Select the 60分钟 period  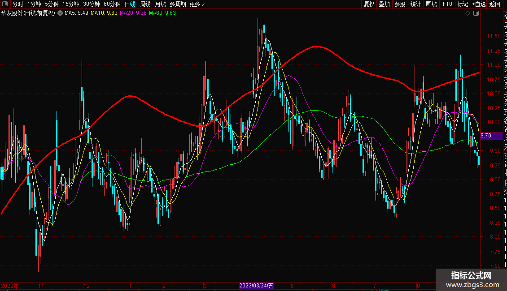point(112,4)
